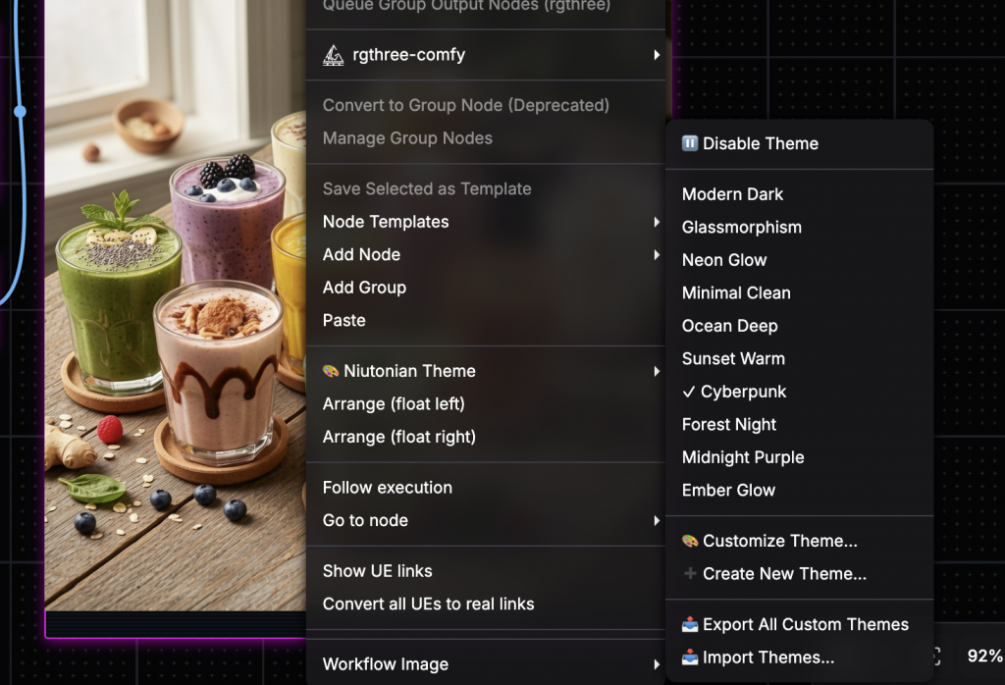Click the palette icon next to Niutonian Theme
Screen dimensions: 1005x685
click(x=331, y=371)
